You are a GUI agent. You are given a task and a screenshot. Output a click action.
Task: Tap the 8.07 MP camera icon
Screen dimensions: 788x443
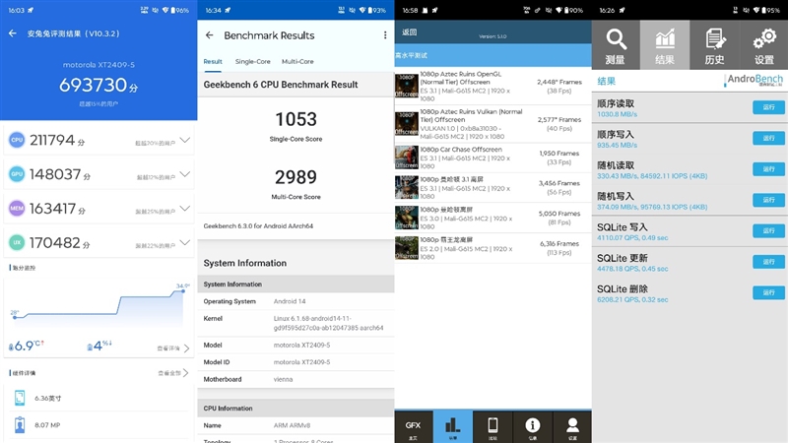pyautogui.click(x=20, y=425)
